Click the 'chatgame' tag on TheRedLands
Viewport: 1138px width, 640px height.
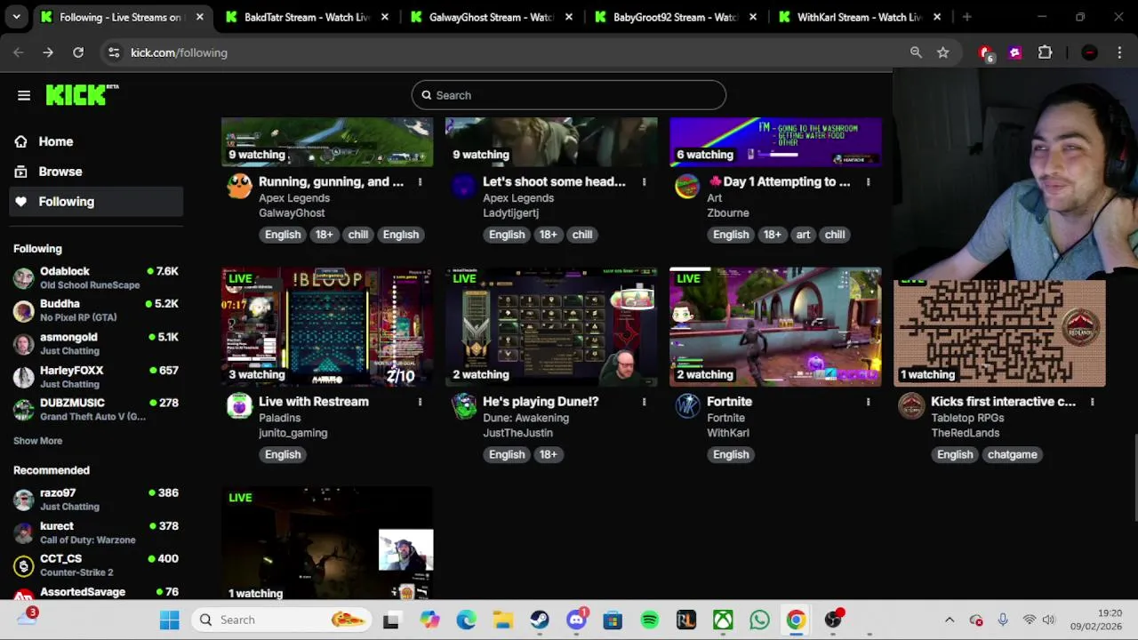[x=1012, y=454]
